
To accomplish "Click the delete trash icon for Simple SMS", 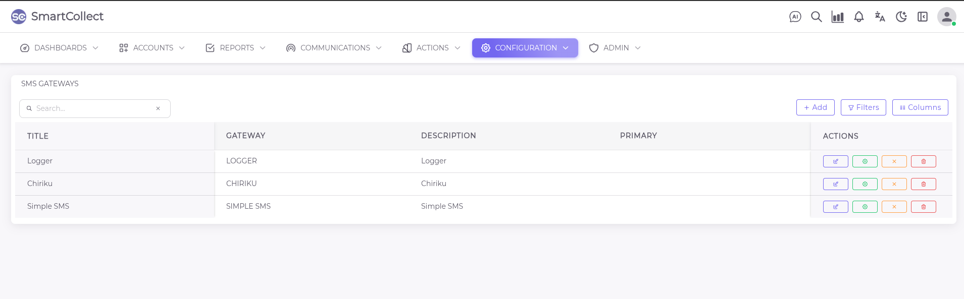I will coord(924,207).
